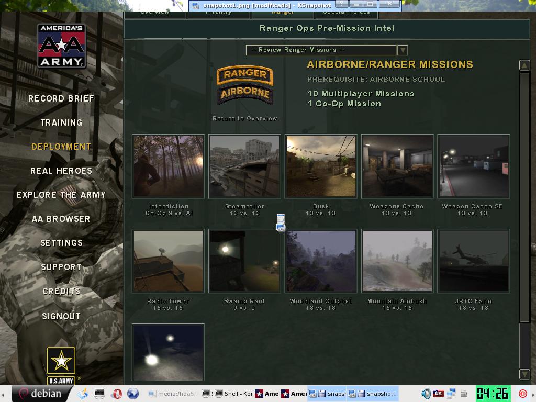The image size is (536, 402).
Task: Click Signout in the side menu
Action: (62, 317)
